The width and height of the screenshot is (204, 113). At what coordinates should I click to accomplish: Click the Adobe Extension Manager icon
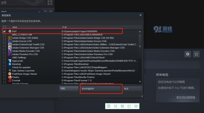pos(10,48)
